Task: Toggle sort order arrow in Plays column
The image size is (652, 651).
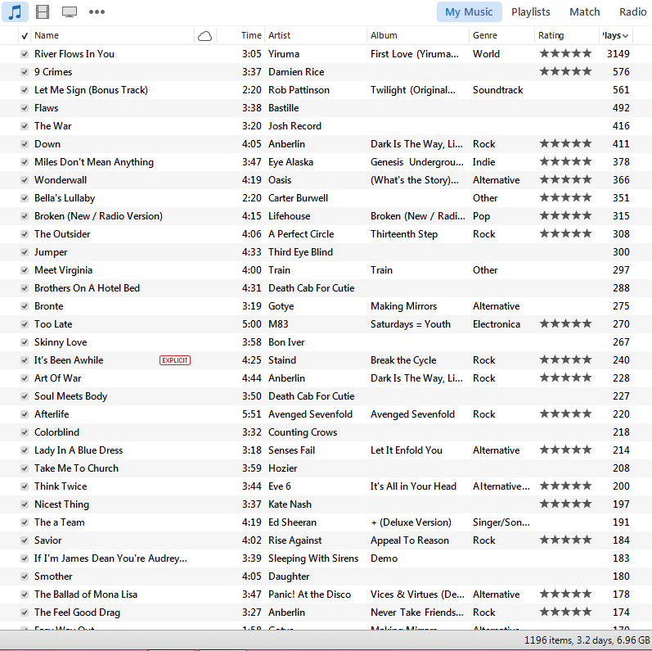Action: [x=626, y=35]
